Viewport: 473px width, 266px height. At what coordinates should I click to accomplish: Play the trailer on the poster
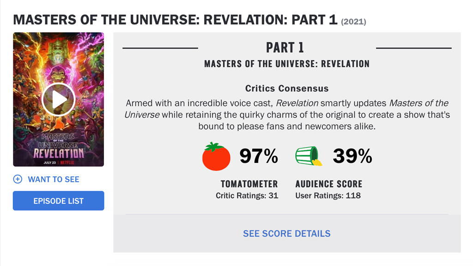(x=59, y=99)
